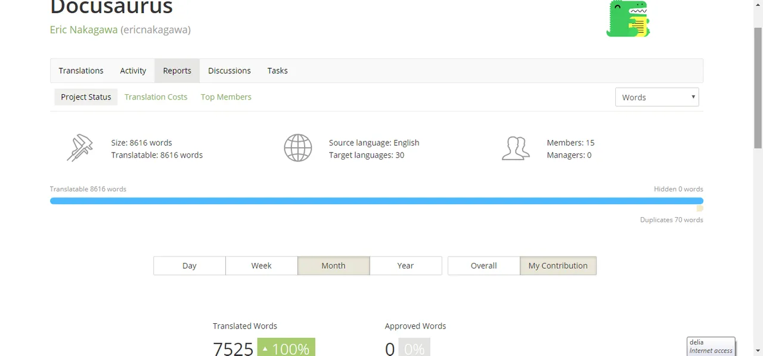Viewport: 763px width, 356px height.
Task: Open the Activity tab
Action: click(133, 70)
